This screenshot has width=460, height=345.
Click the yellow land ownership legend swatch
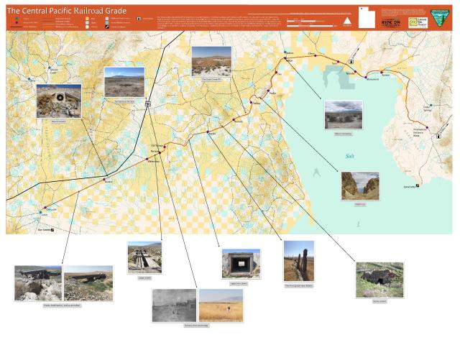tap(87, 19)
